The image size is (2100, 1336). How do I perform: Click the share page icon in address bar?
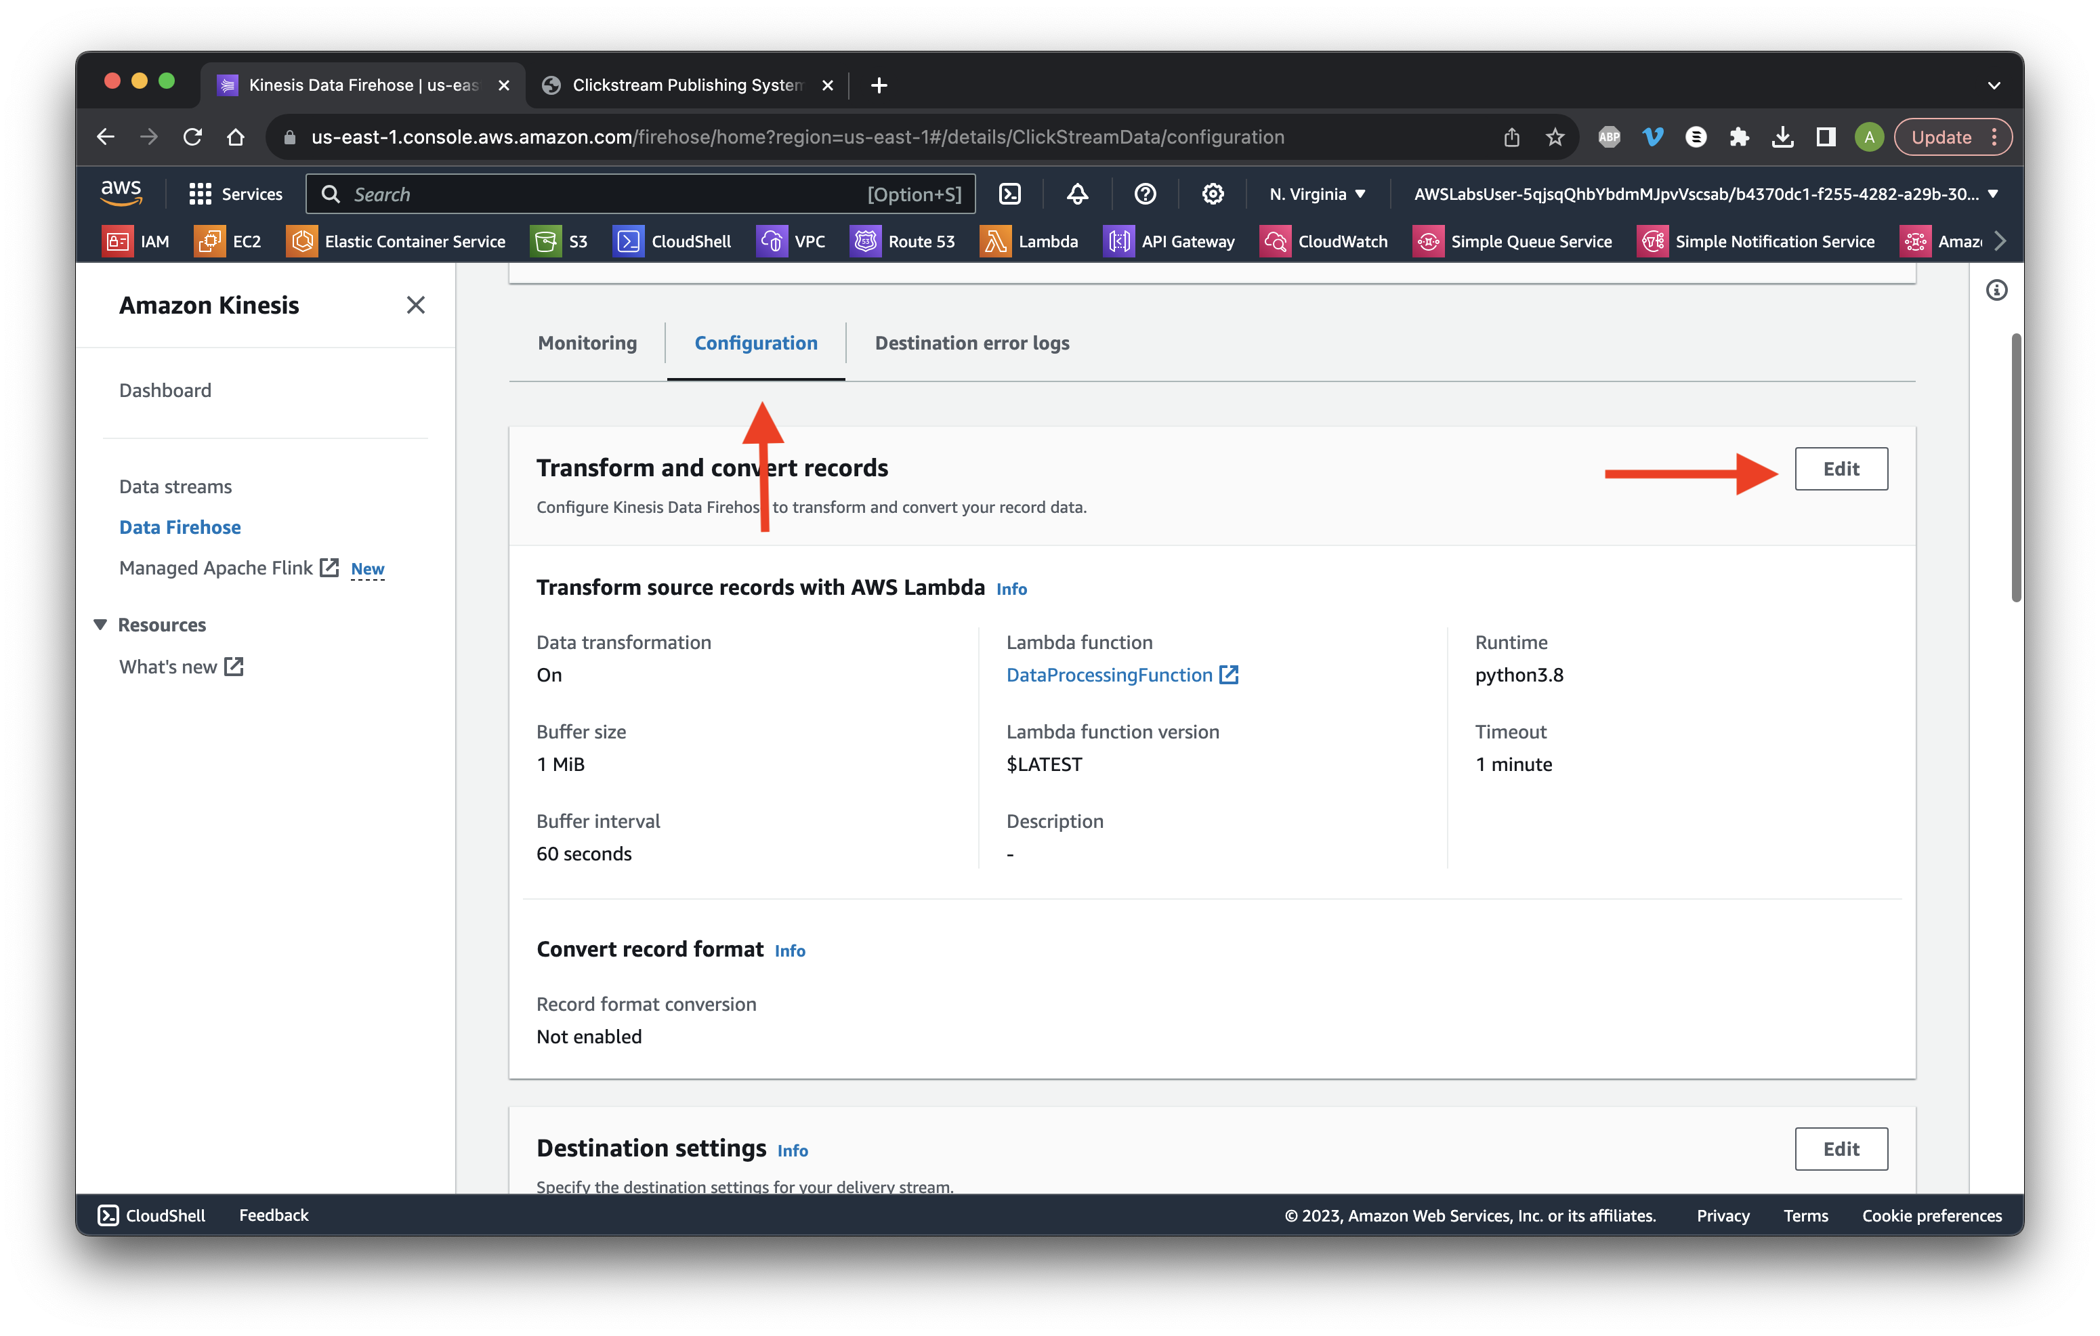[x=1511, y=137]
